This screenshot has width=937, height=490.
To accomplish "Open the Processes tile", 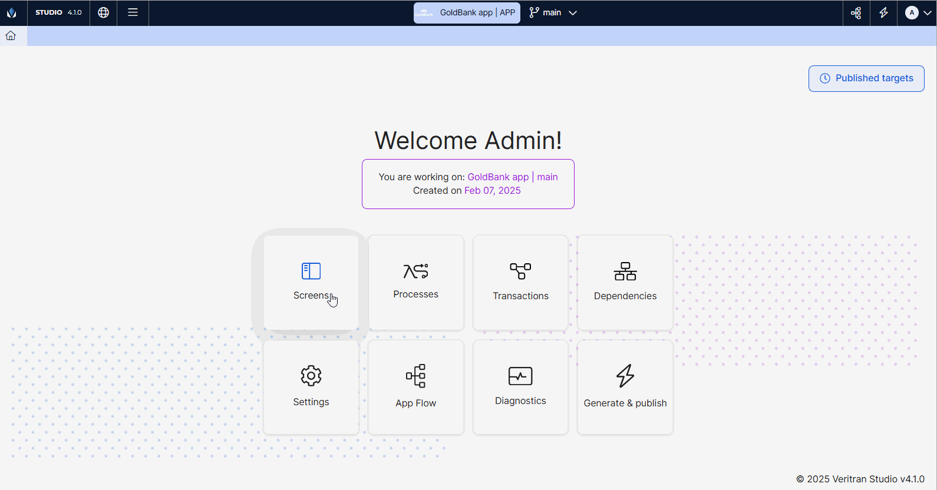I will pos(415,282).
